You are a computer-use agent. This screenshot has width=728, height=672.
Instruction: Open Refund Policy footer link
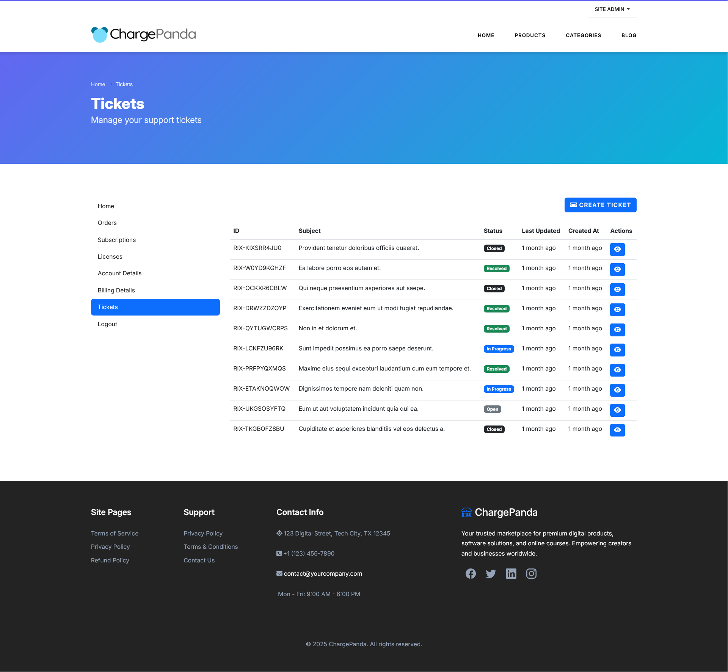[x=110, y=560]
